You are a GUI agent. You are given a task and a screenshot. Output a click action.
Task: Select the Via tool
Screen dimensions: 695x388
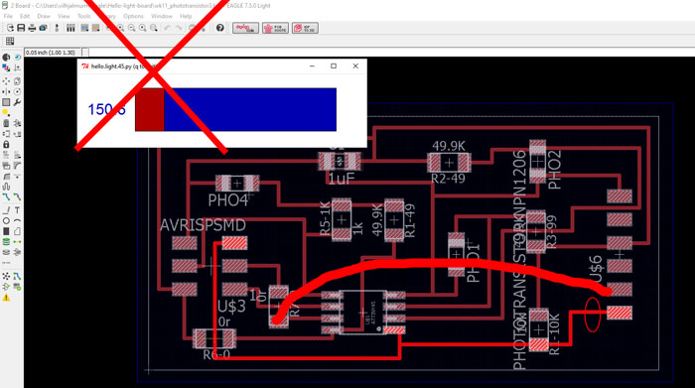point(6,242)
